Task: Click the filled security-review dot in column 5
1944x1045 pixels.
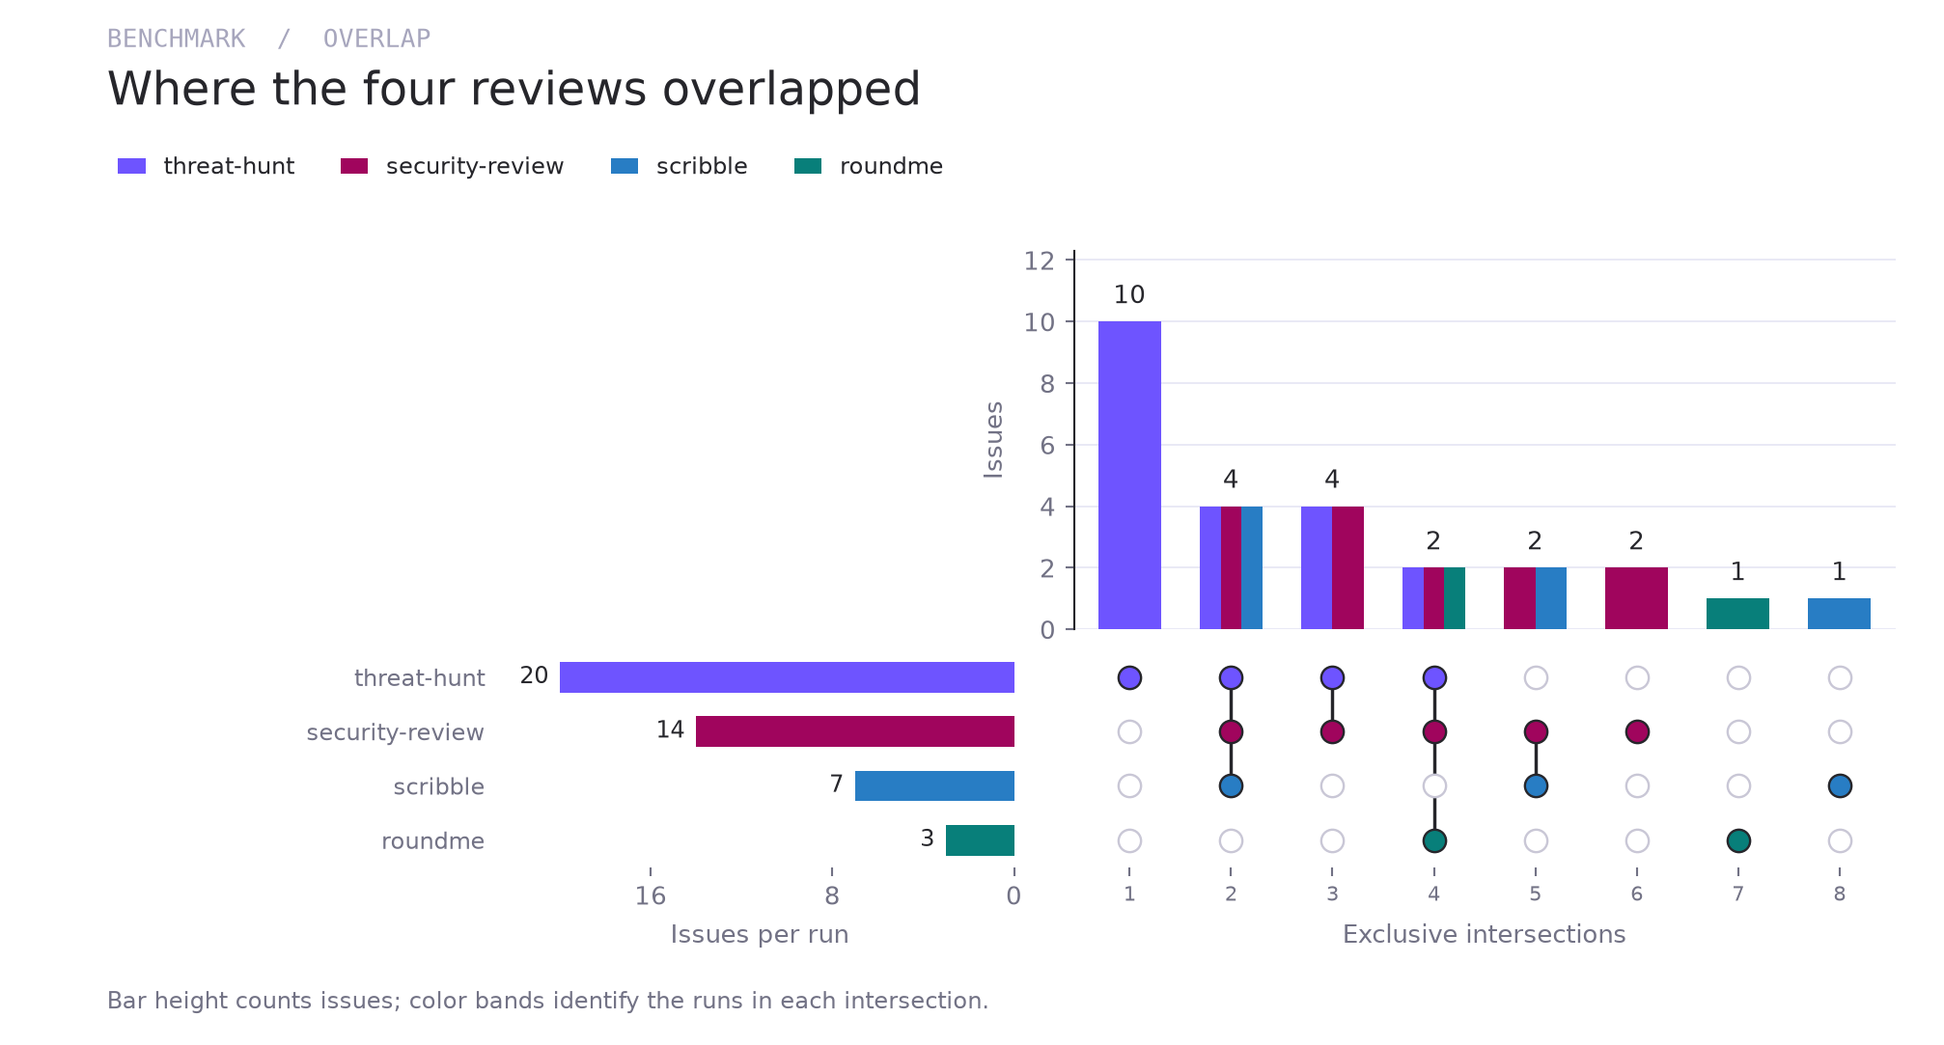Action: (1536, 731)
